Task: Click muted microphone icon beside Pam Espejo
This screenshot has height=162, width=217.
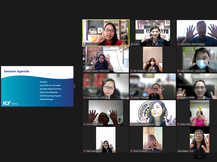Action: pyautogui.click(x=85, y=71)
